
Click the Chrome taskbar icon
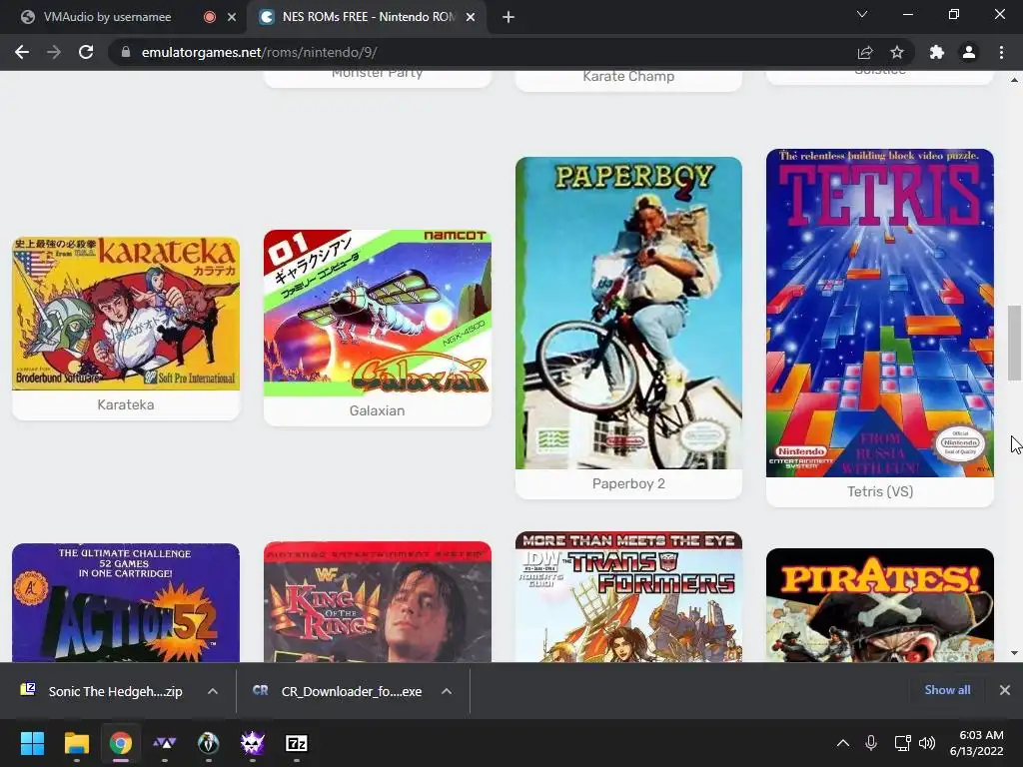[120, 743]
